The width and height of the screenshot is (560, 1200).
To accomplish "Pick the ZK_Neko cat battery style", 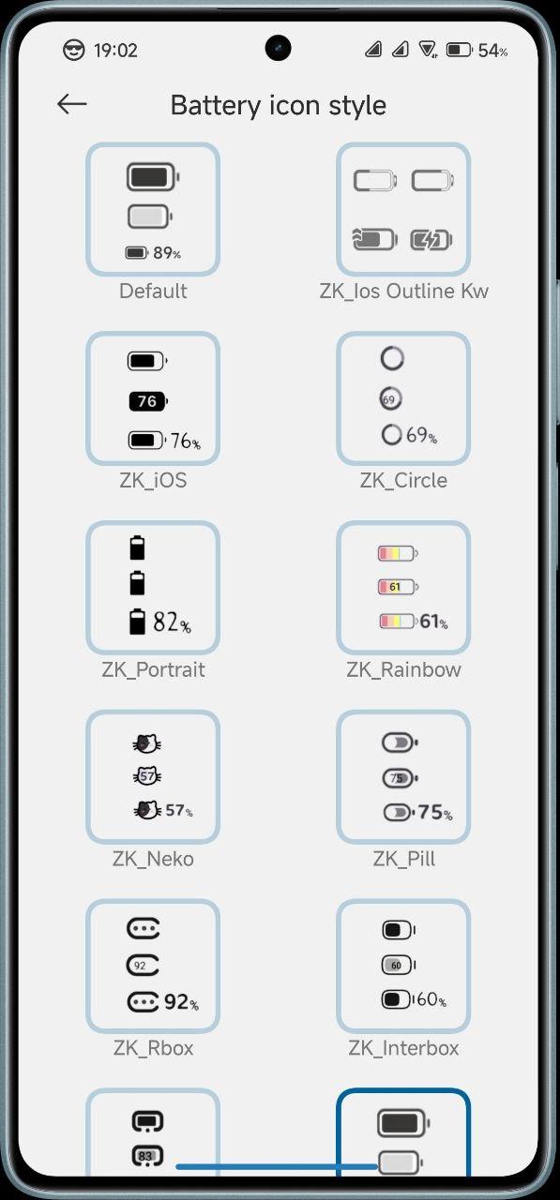I will [153, 777].
